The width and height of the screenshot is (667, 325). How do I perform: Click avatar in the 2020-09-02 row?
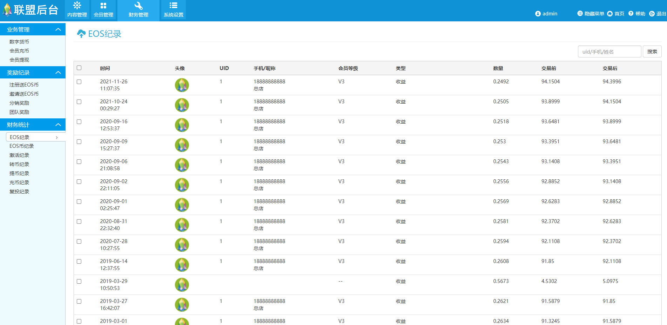tap(182, 185)
